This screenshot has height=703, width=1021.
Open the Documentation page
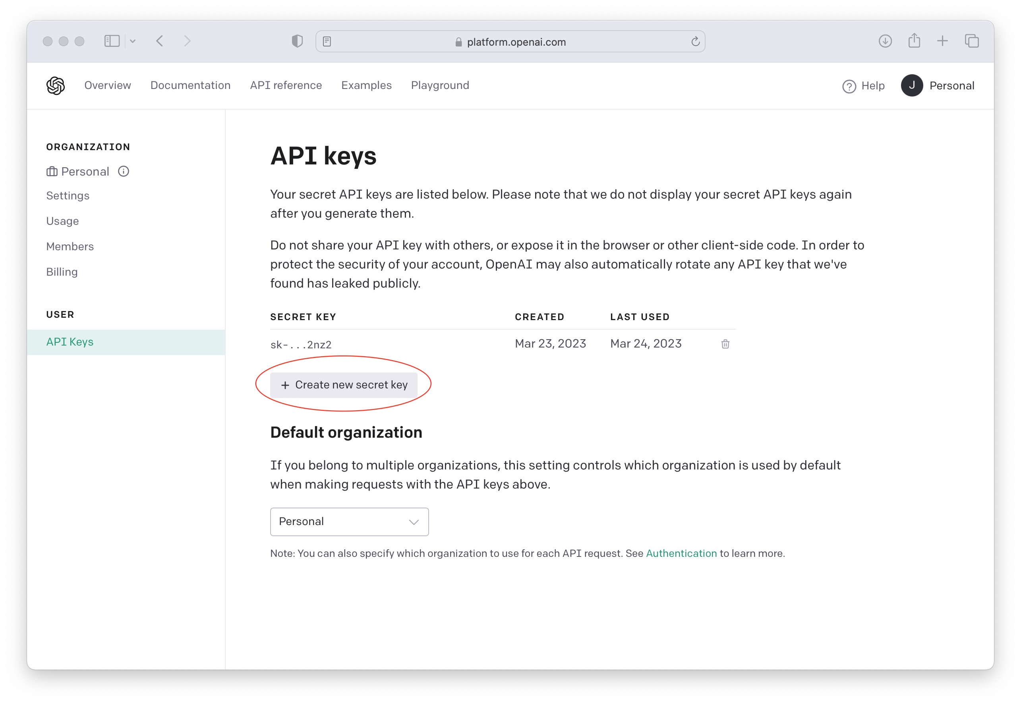(190, 85)
